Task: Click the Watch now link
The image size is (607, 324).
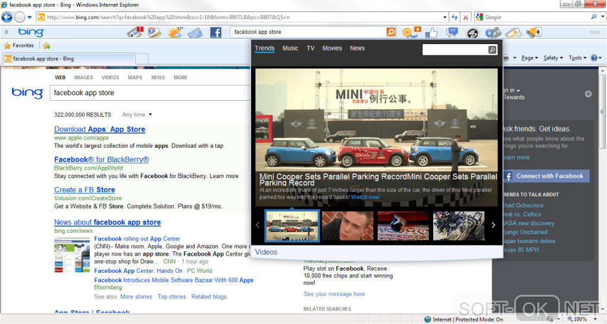Action: click(365, 197)
